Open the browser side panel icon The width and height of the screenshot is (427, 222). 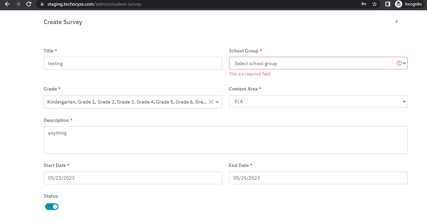(x=388, y=4)
